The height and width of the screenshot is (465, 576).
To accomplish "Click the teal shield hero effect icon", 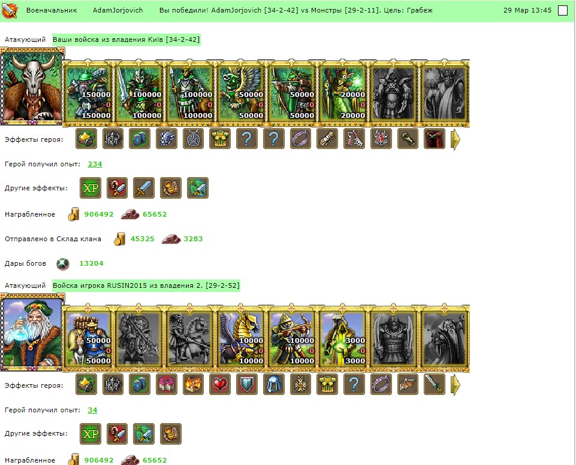I will [x=247, y=384].
